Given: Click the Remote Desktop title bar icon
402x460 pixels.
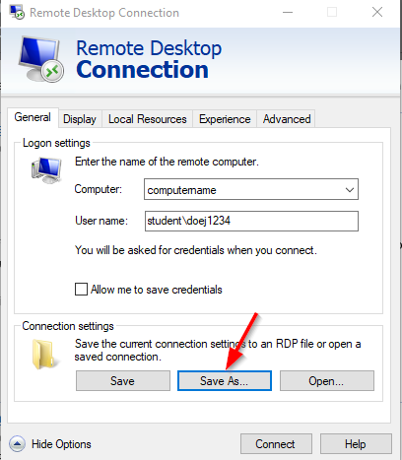Looking at the screenshot, I should pos(17,12).
